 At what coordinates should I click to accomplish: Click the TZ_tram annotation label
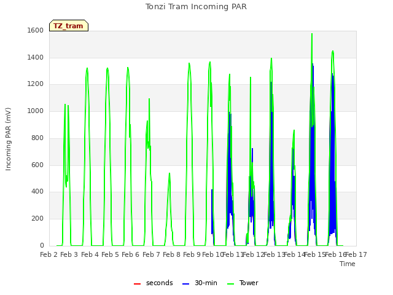[68, 26]
